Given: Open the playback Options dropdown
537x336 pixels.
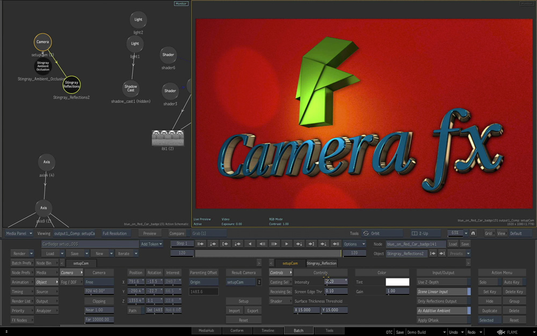Looking at the screenshot, I should tap(354, 244).
